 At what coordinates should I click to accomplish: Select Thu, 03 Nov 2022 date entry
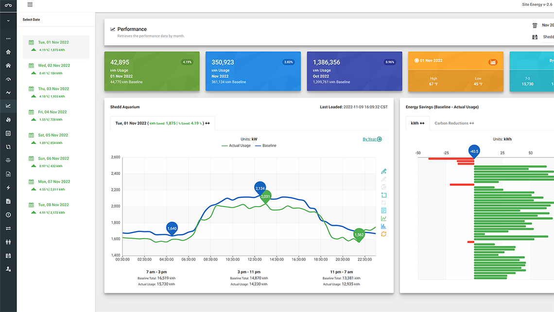[x=53, y=89]
